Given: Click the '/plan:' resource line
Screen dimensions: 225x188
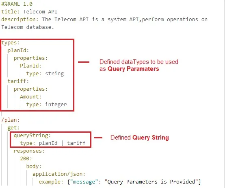Looking at the screenshot, I should (10, 120).
